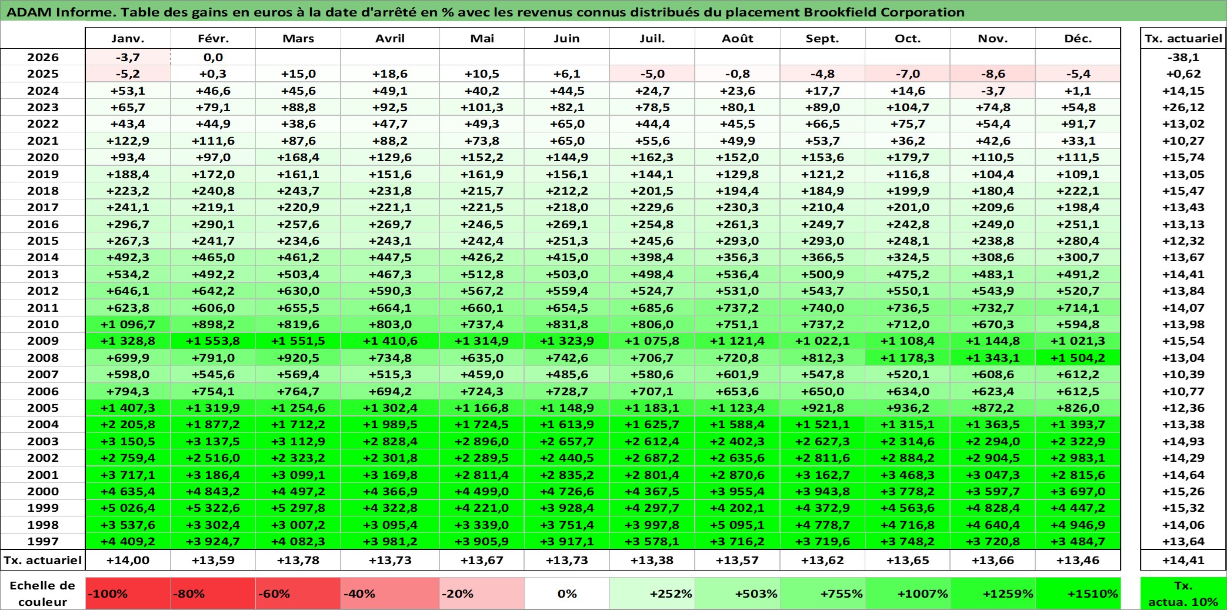Select the '+26,12' actuarial rate for 2023
1227x610 pixels.
[x=1183, y=107]
